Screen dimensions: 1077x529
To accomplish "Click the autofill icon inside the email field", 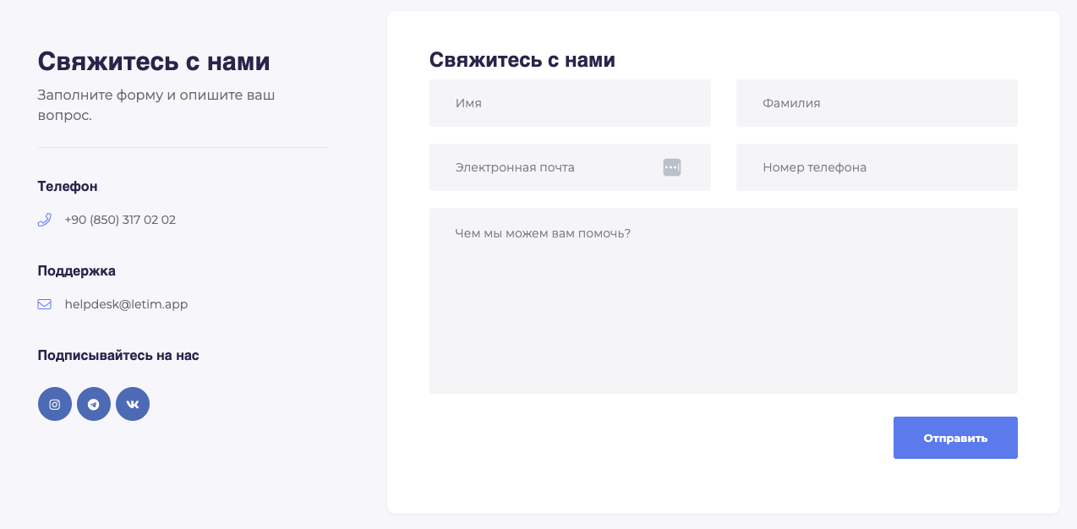I will point(671,166).
